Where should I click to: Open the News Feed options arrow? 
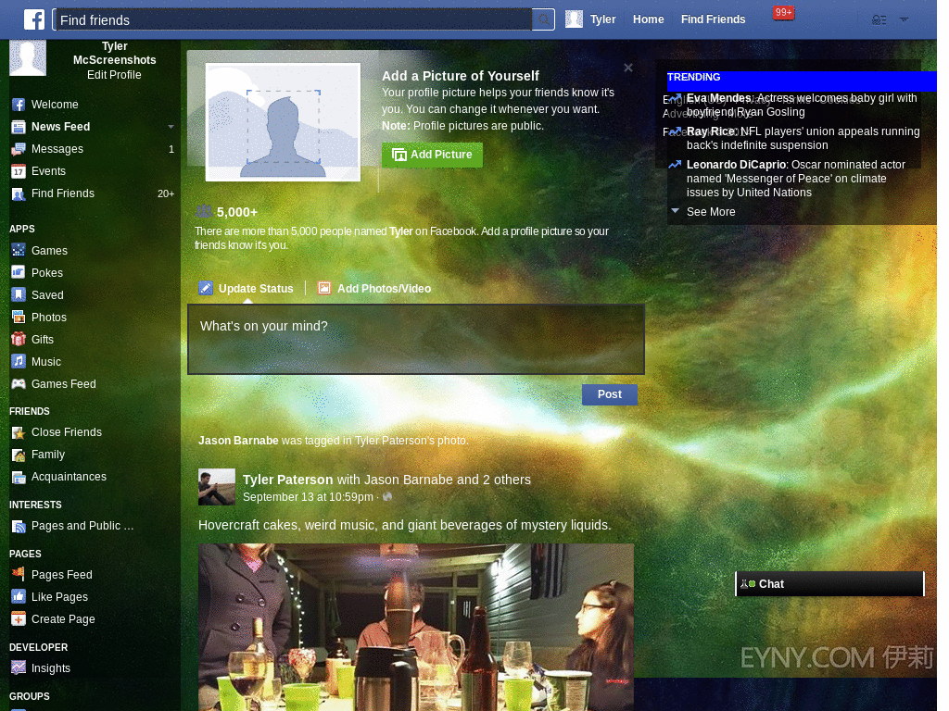click(x=171, y=127)
